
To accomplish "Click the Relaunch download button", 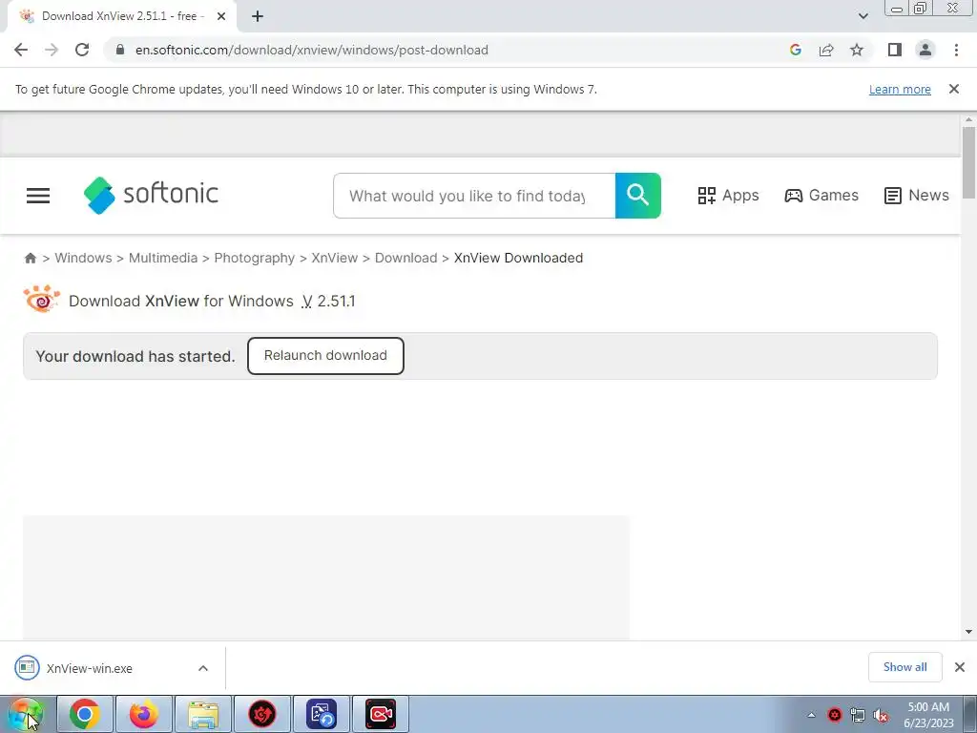I will click(x=325, y=355).
